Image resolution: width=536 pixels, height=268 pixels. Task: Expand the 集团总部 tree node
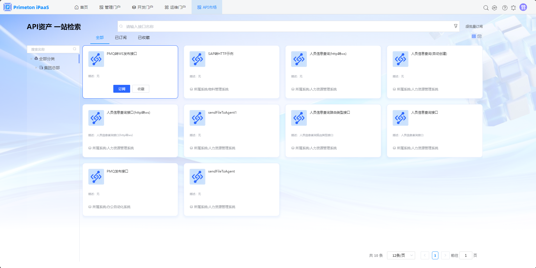pyautogui.click(x=36, y=68)
